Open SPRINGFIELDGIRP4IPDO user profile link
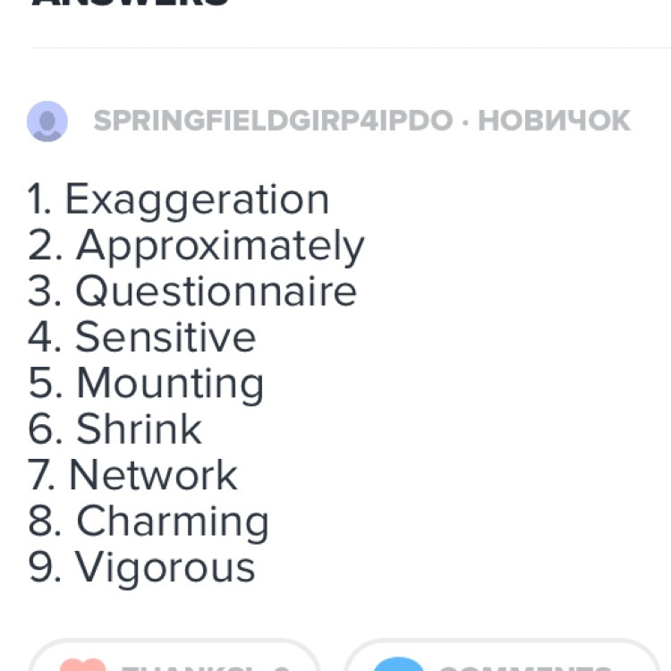671x671 pixels. pyautogui.click(x=273, y=121)
